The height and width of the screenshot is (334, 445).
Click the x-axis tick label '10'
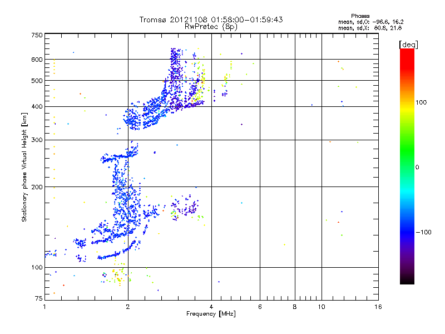point(322,307)
